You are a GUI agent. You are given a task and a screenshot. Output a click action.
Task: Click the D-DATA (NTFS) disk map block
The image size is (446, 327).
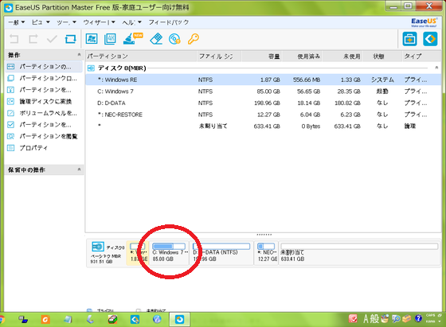point(222,252)
